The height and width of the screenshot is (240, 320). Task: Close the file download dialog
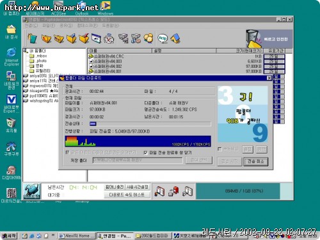click(269, 78)
